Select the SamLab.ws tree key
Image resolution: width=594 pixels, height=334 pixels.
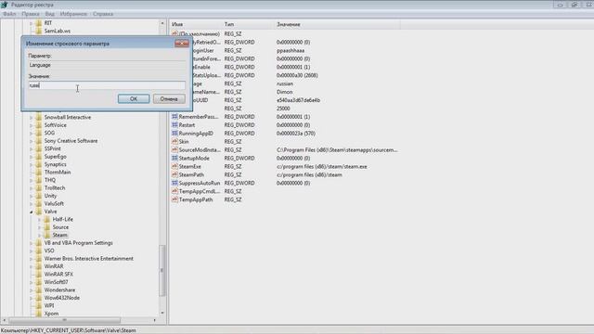point(58,31)
